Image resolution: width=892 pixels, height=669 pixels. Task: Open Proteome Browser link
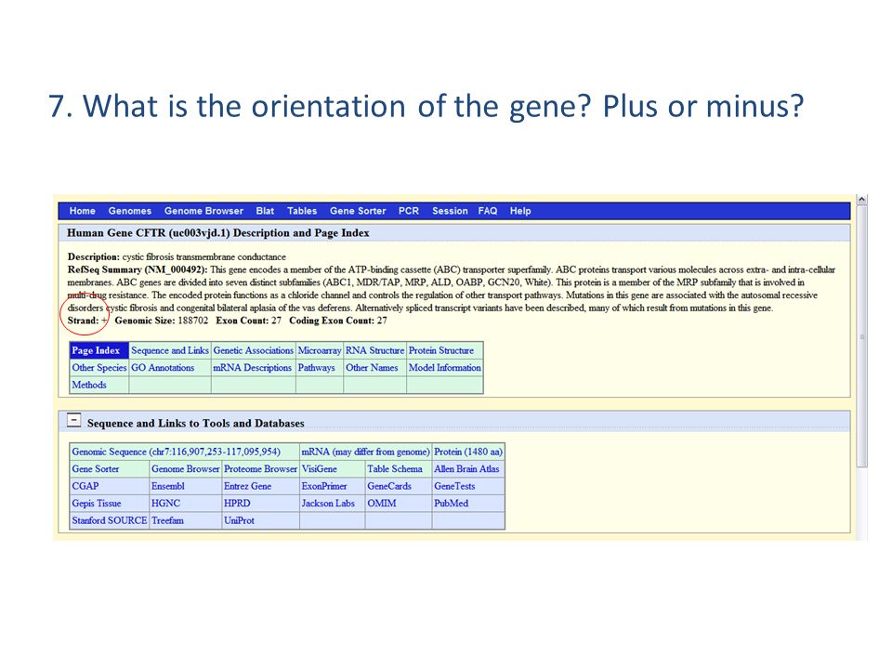(x=260, y=468)
